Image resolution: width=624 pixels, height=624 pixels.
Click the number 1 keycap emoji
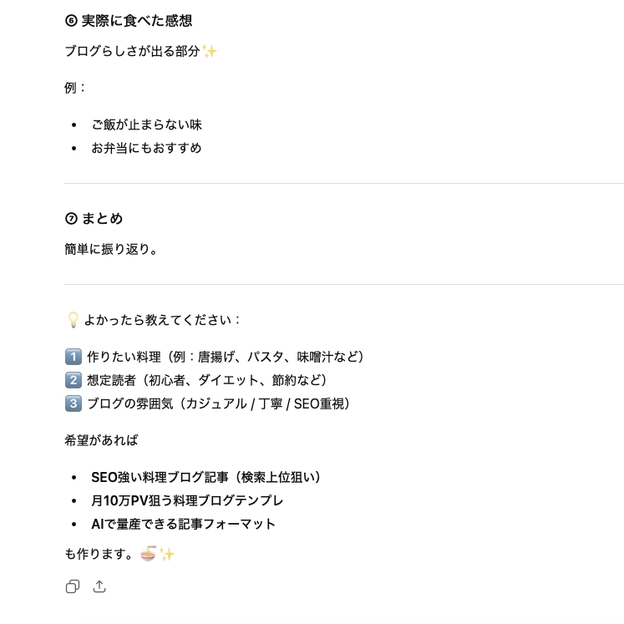click(73, 357)
